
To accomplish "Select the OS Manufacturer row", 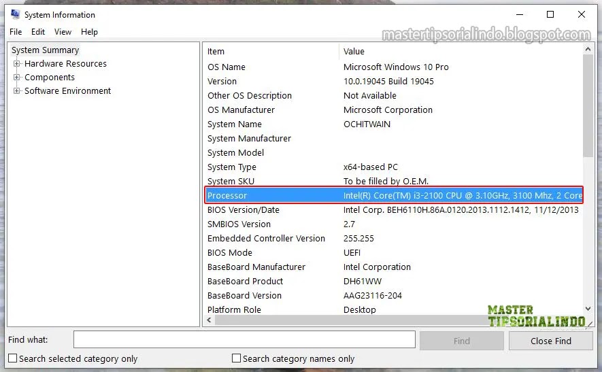I will (393, 109).
